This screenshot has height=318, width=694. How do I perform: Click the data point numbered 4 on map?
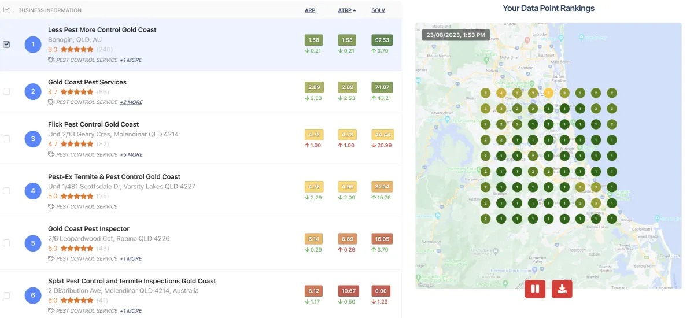501,93
